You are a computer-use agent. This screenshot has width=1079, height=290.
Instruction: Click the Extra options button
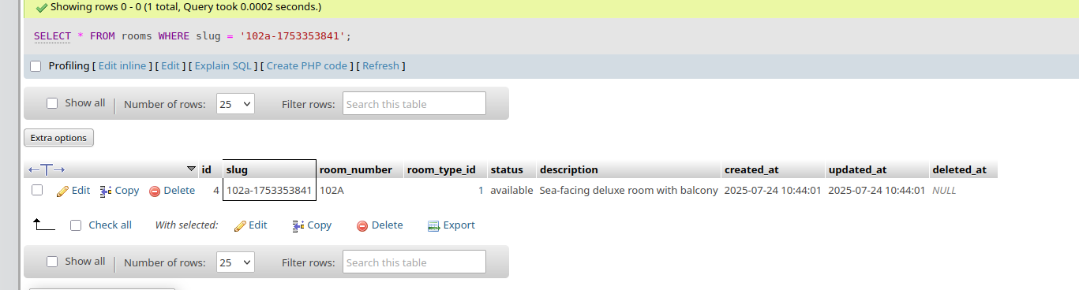tap(58, 138)
